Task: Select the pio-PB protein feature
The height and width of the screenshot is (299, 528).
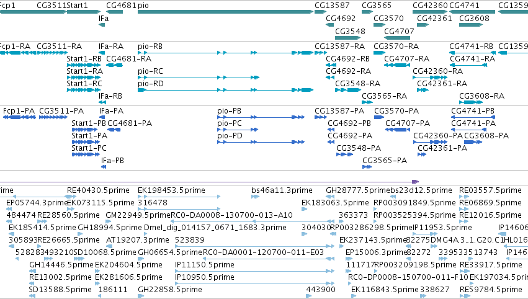Action: [x=261, y=117]
